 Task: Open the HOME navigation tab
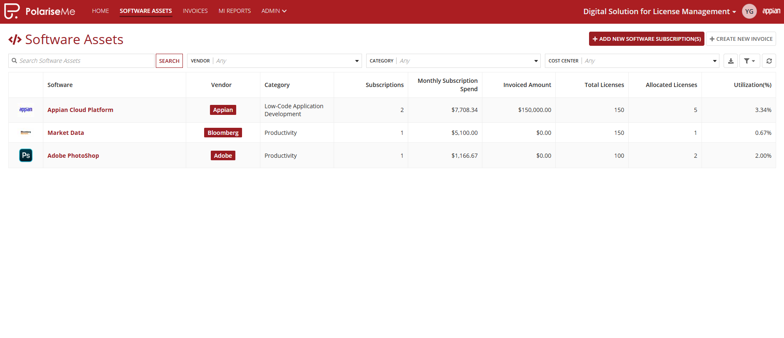[100, 11]
